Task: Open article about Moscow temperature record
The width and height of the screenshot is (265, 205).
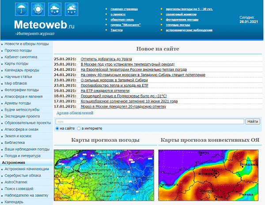Action: pos(128,64)
